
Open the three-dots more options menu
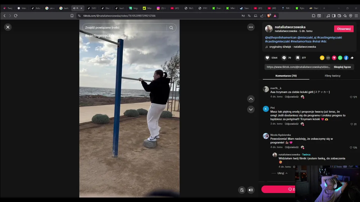click(251, 27)
